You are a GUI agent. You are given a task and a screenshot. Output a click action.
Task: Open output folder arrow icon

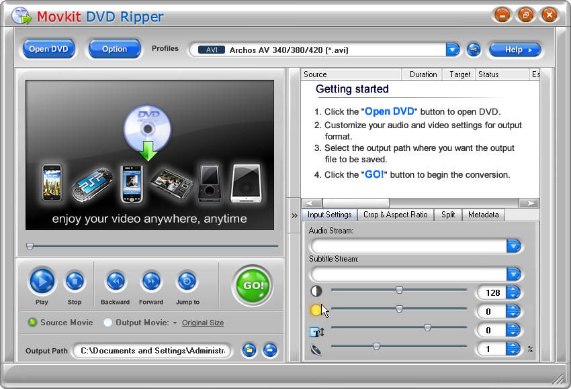pyautogui.click(x=270, y=351)
